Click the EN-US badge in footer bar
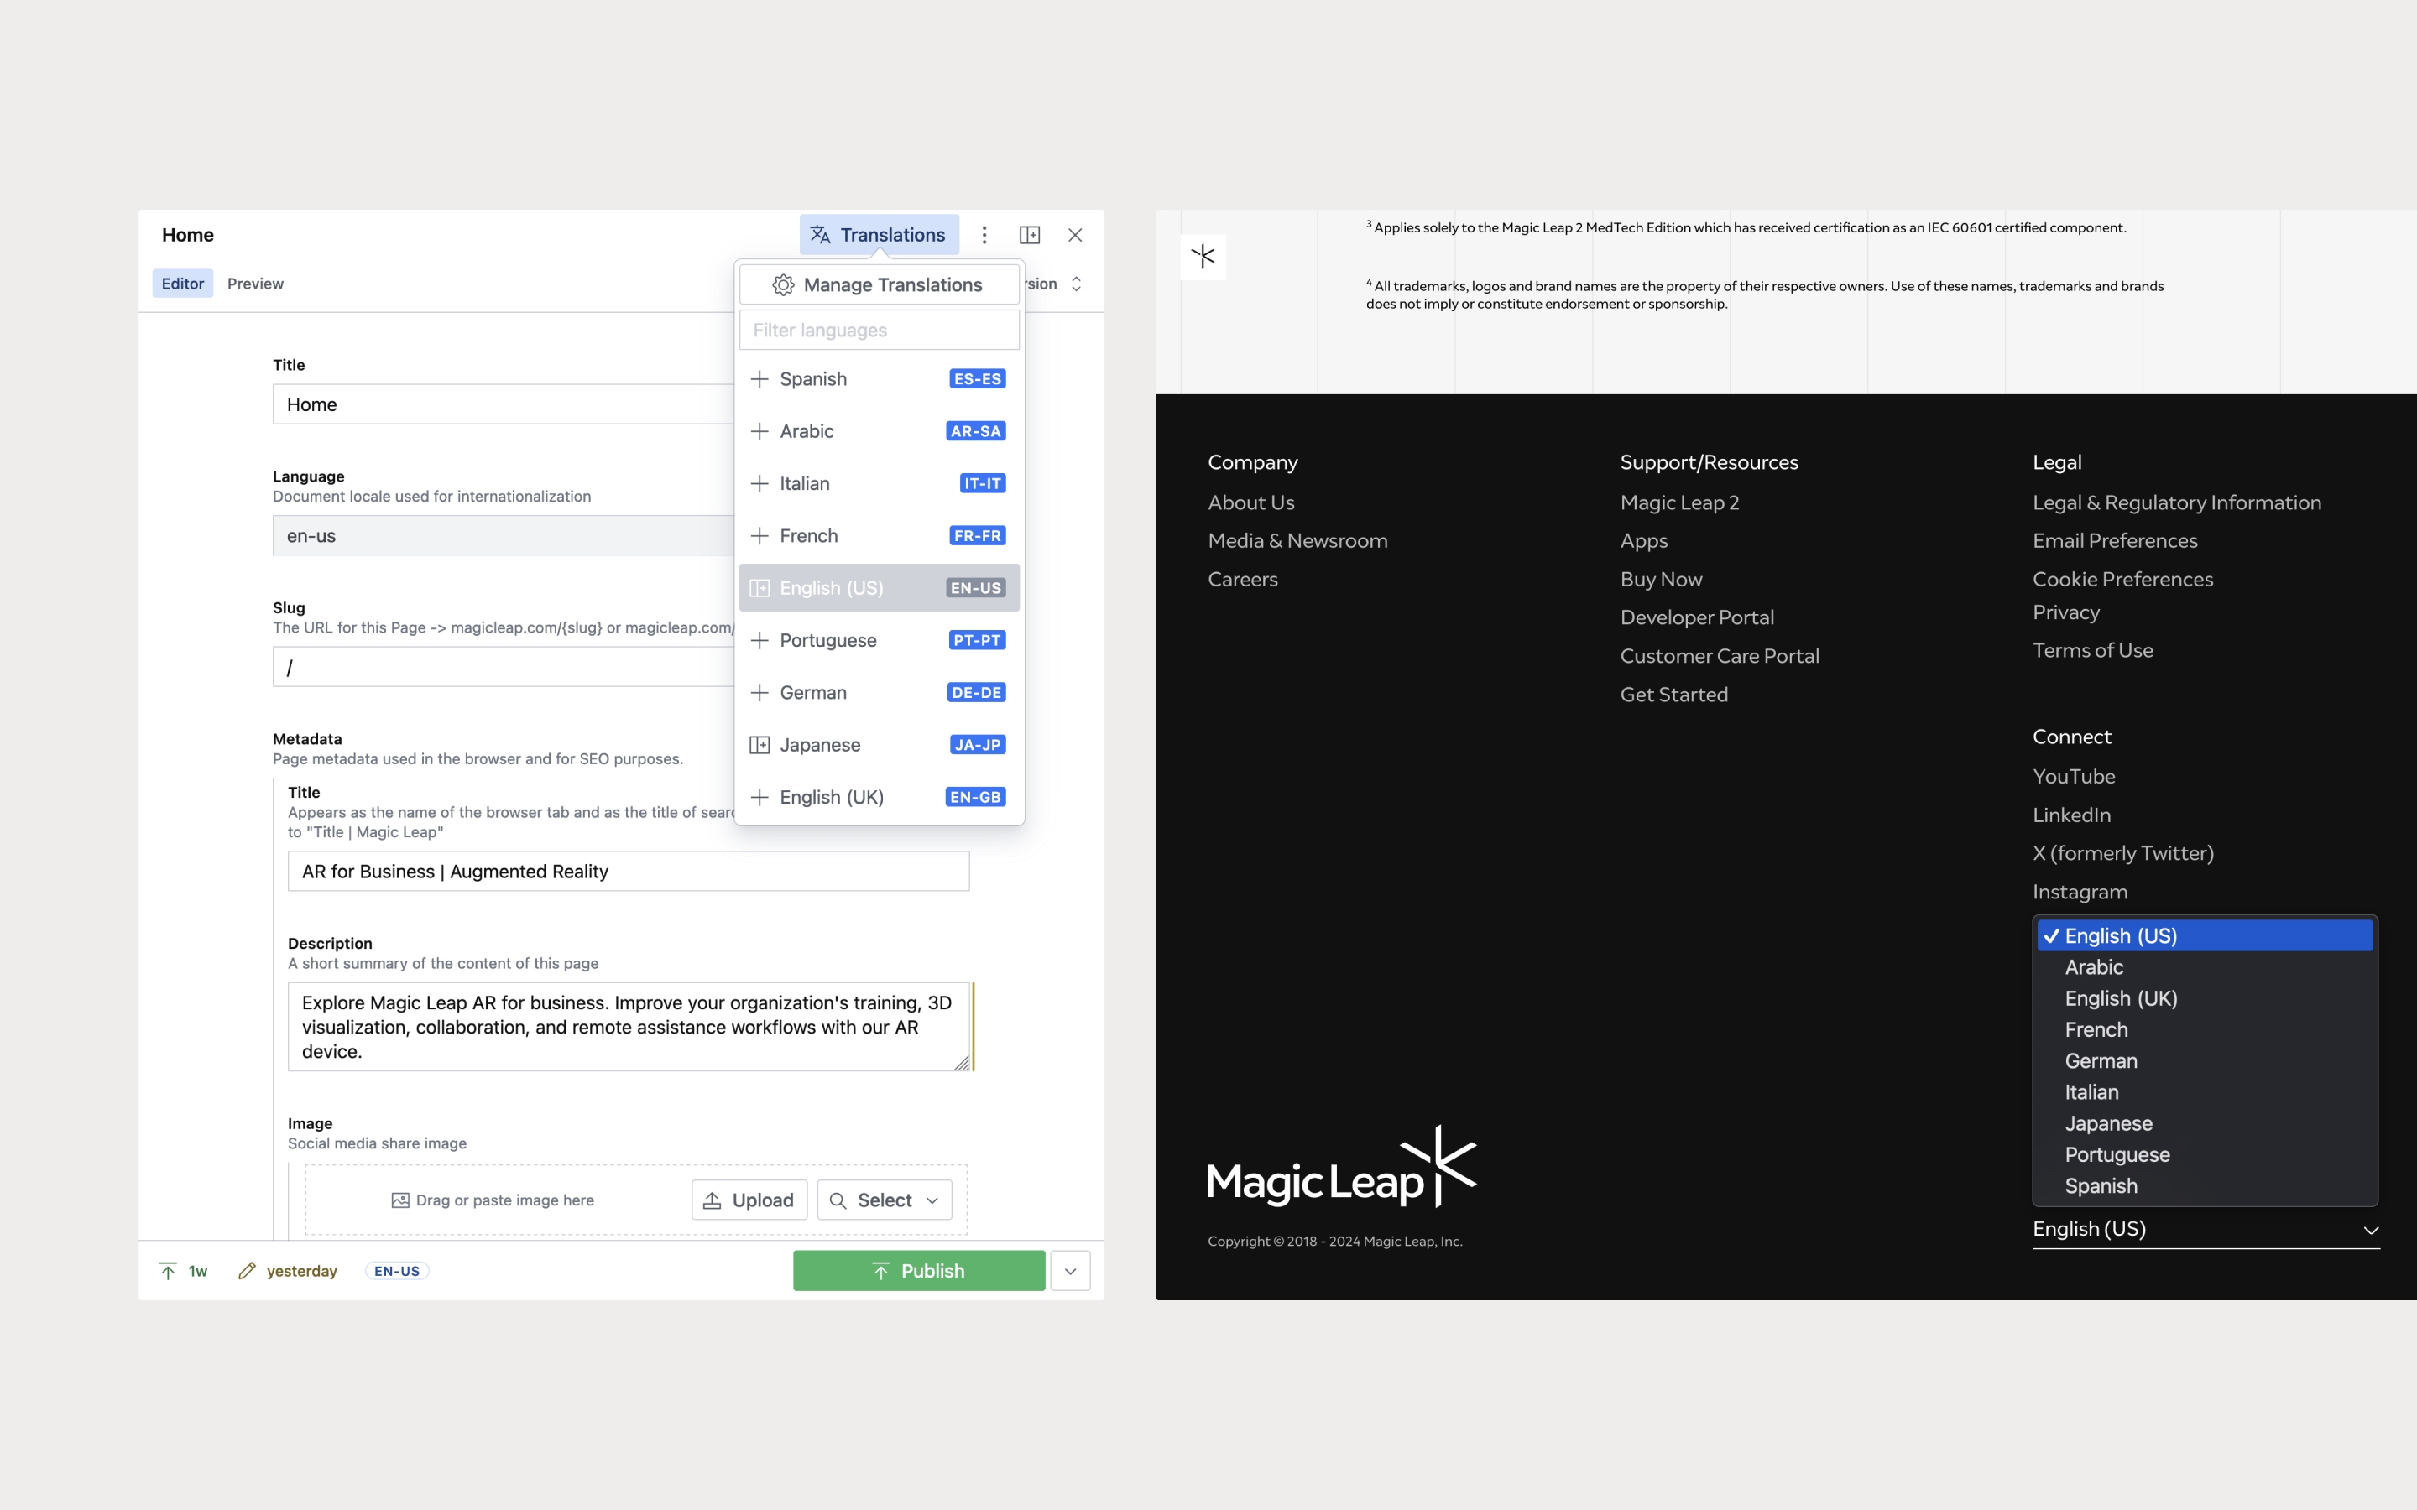 pos(396,1270)
